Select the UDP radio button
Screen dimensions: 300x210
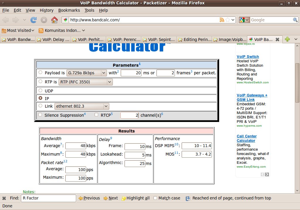coord(40,91)
